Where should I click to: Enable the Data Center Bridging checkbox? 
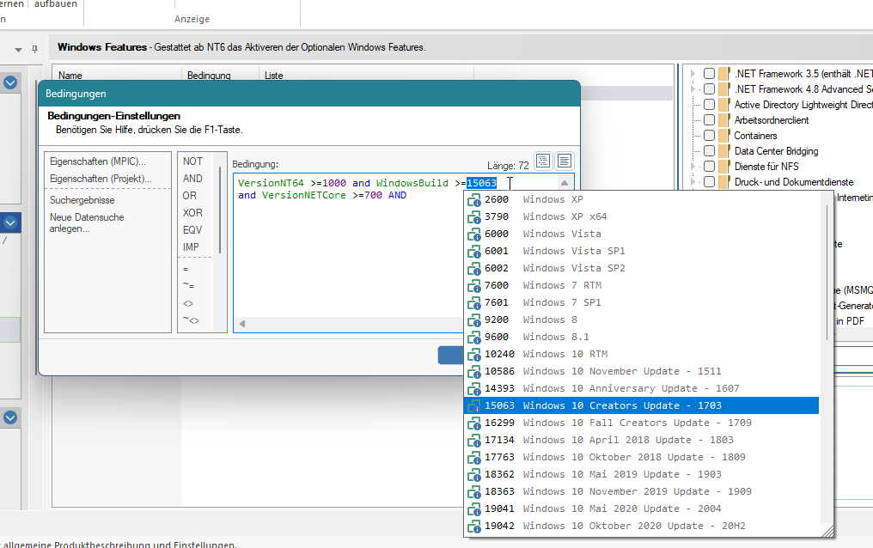coord(709,151)
